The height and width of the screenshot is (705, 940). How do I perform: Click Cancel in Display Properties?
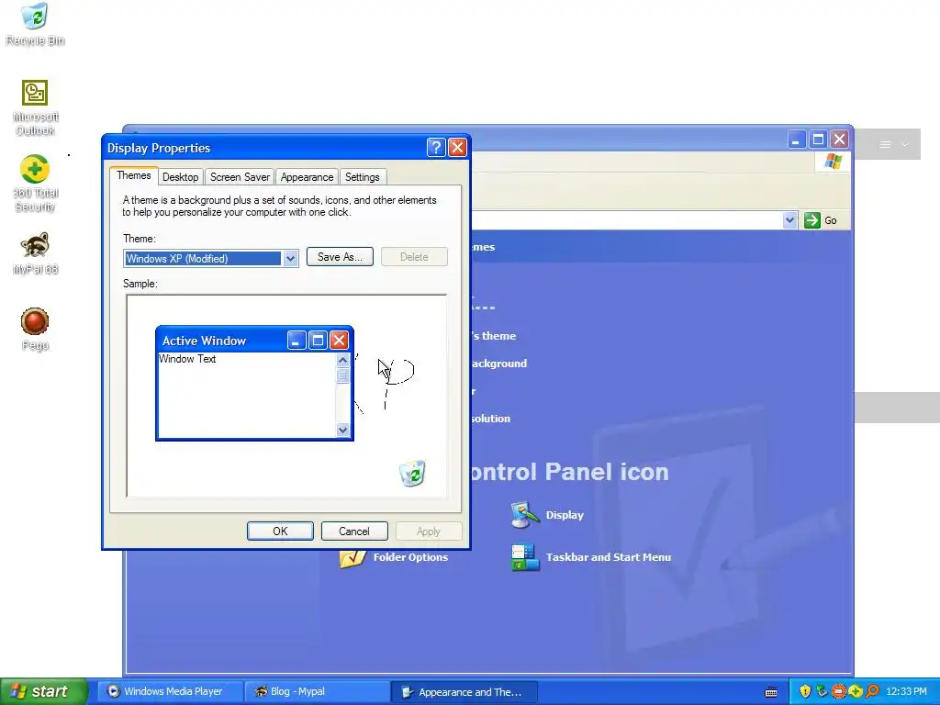(354, 532)
